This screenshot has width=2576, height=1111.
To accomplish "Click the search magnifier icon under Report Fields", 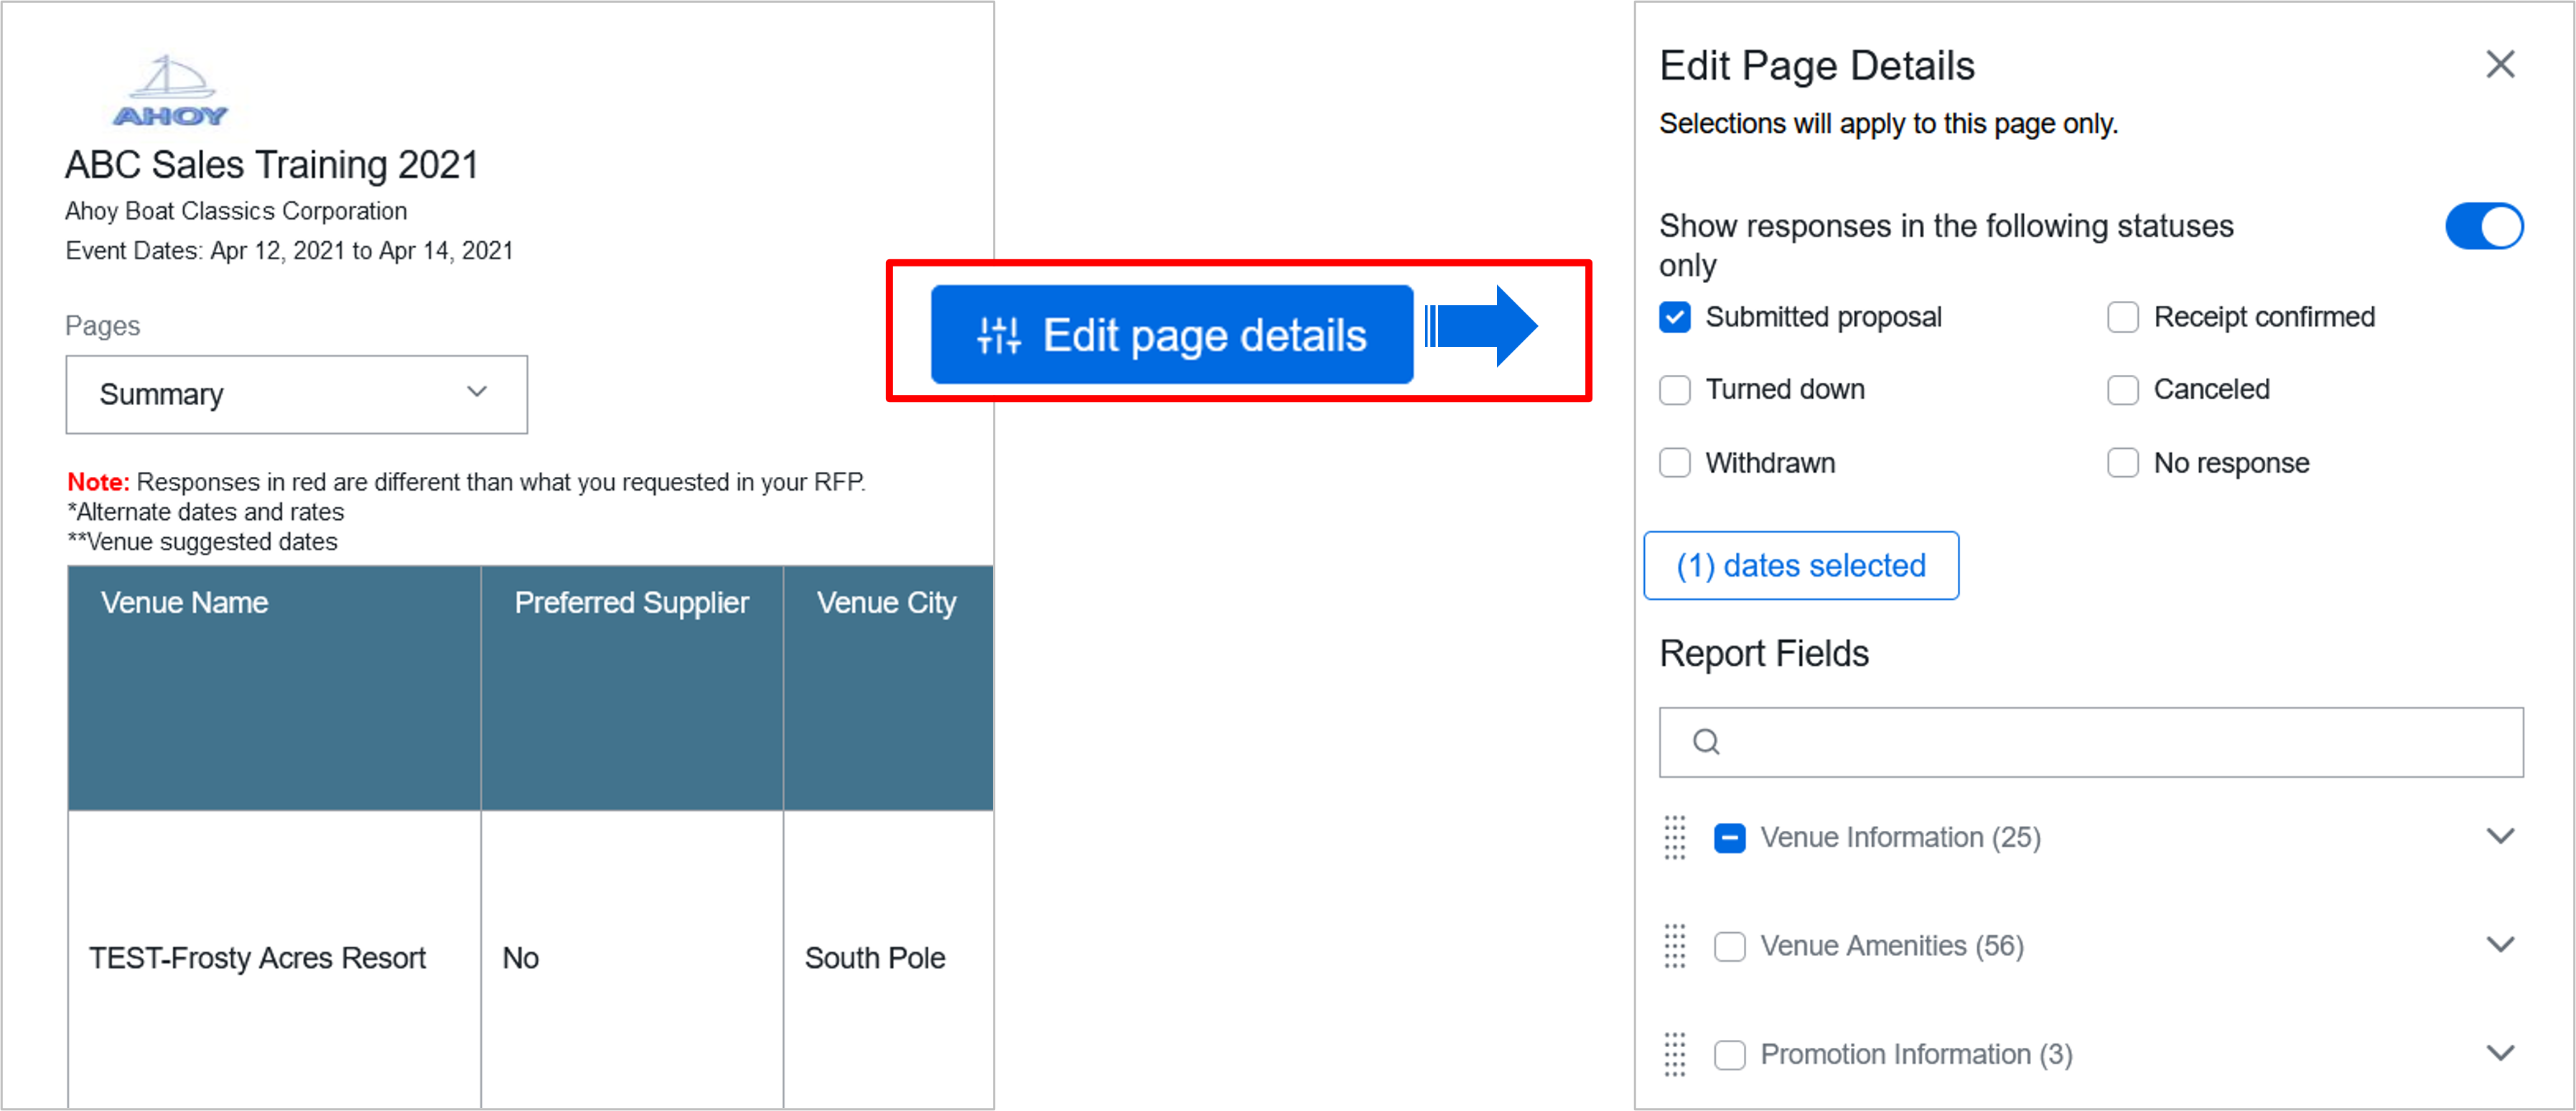I will click(1706, 741).
